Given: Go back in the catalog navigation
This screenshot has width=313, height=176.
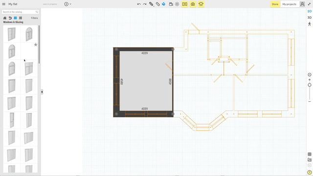Looking at the screenshot, I should 10,18.
